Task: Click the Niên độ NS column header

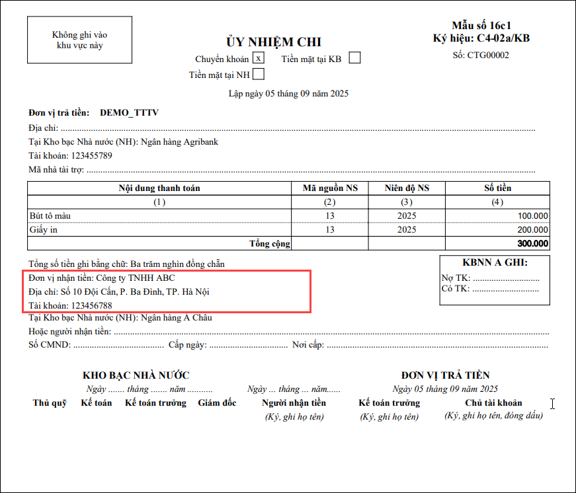Action: click(407, 188)
